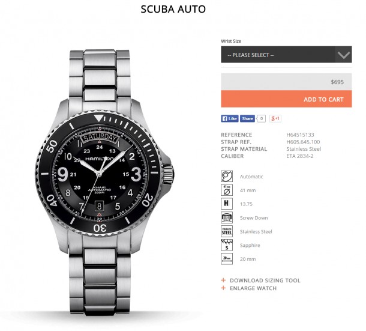Click the Google +1 button
This screenshot has width=366, height=331.
(x=275, y=118)
